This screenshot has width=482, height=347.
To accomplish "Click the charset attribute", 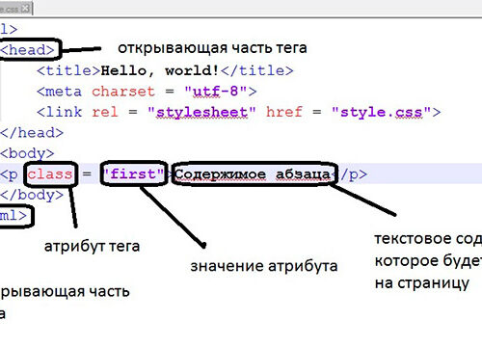I will point(123,92).
